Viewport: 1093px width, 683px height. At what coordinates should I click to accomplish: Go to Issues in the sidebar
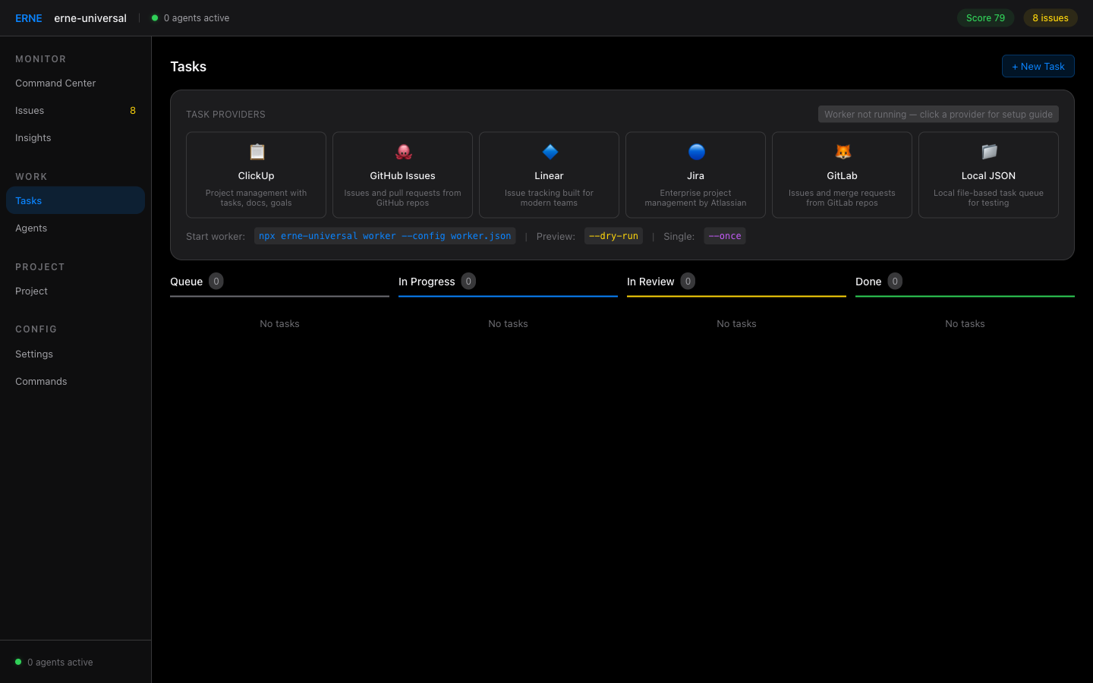(30, 111)
